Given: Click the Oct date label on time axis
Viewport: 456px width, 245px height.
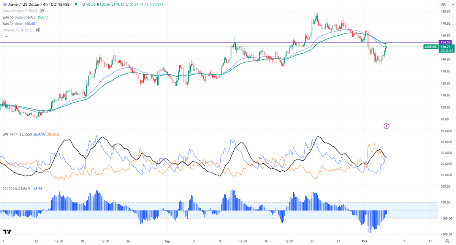Looking at the screenshot, I should 365,241.
